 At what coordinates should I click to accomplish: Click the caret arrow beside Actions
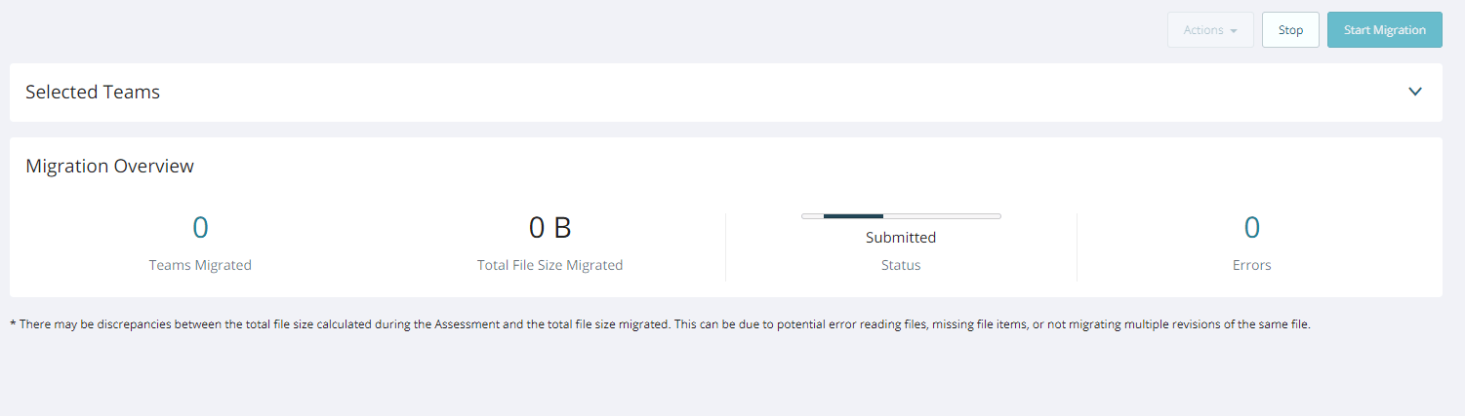pos(1234,31)
